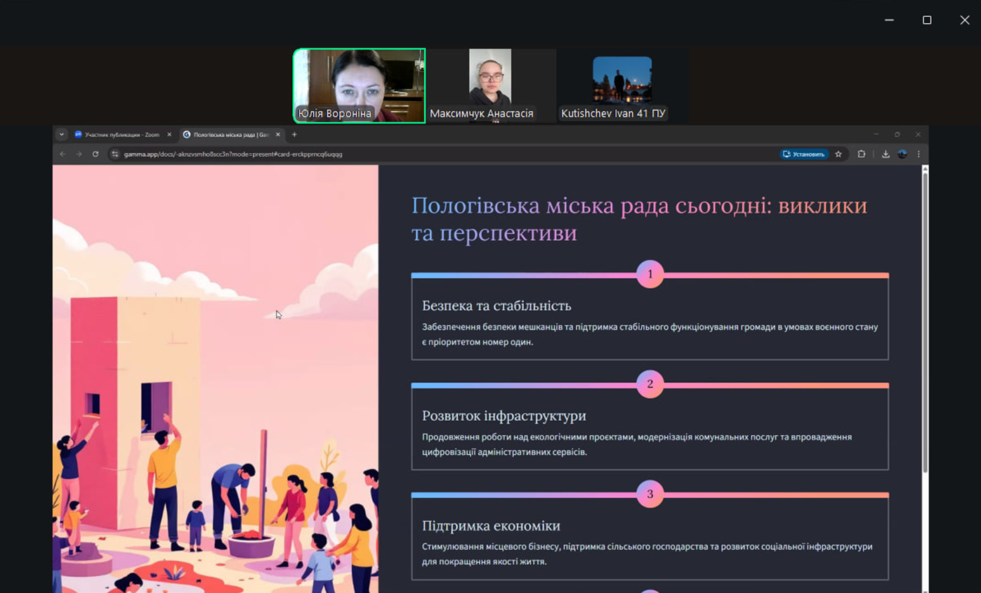Viewport: 981px width, 593px height.
Task: Open site info via the address bar icon
Action: coord(114,154)
